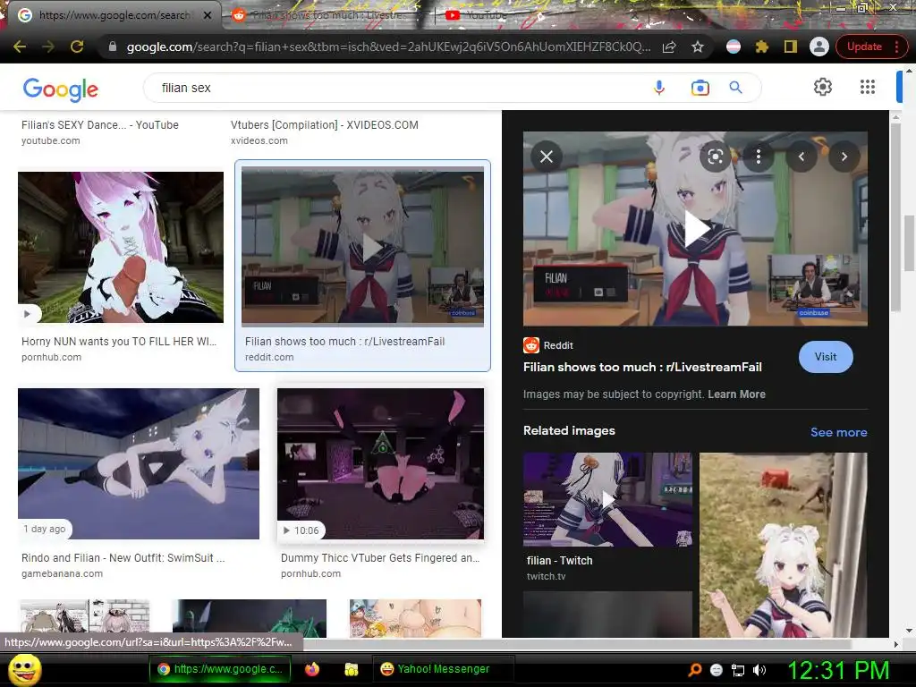Go back with the browser back arrow
The image size is (916, 687).
tap(20, 47)
